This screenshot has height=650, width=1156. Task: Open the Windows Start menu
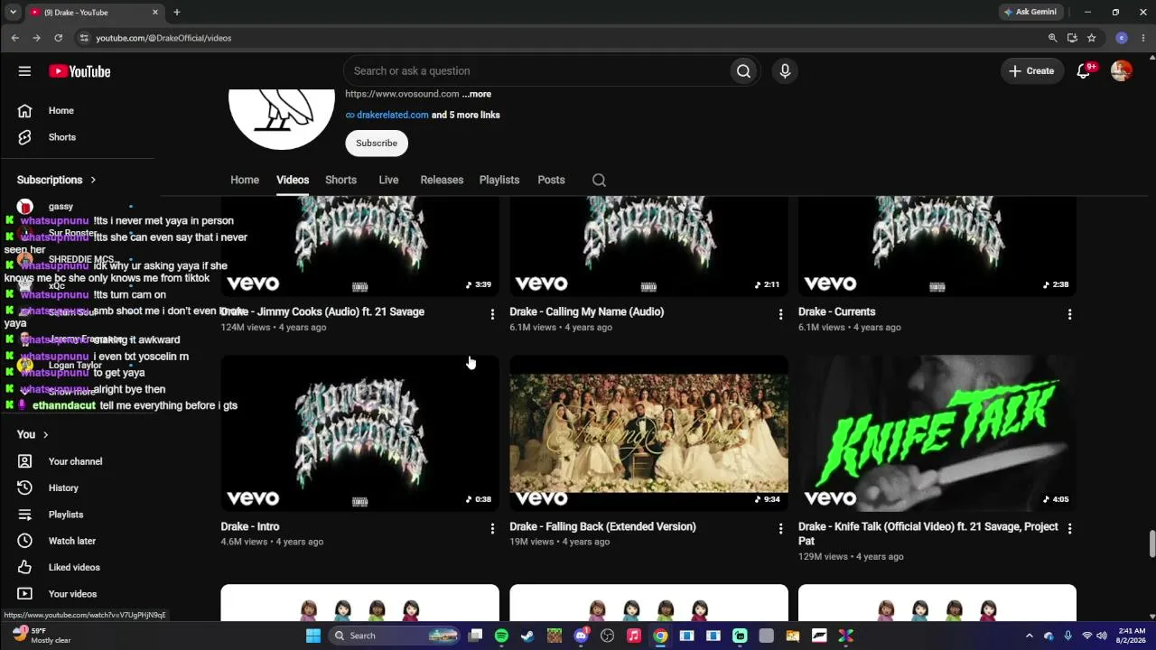point(313,636)
